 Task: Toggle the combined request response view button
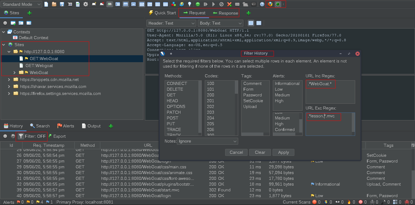point(259,23)
